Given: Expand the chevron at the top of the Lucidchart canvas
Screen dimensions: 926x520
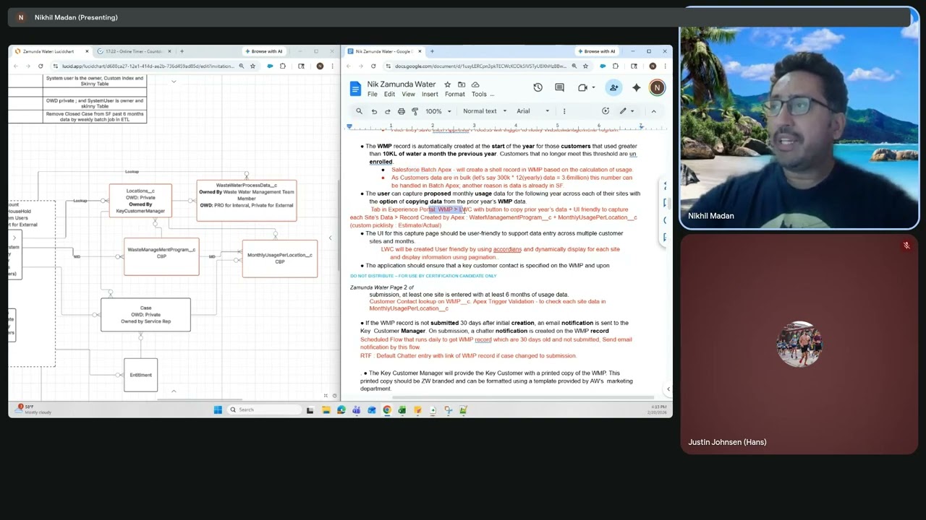Looking at the screenshot, I should tap(174, 81).
